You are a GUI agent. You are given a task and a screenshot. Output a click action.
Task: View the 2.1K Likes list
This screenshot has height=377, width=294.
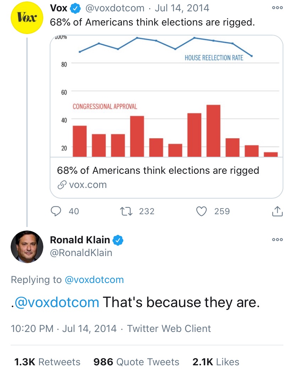(216, 362)
